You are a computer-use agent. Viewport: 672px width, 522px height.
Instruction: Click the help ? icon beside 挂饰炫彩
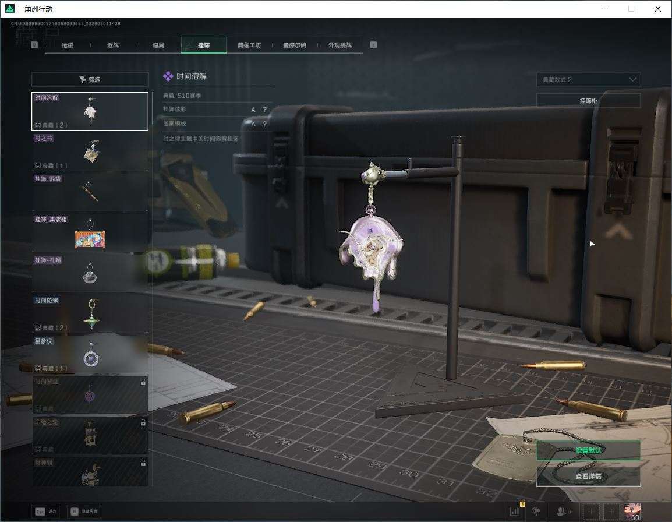[265, 110]
